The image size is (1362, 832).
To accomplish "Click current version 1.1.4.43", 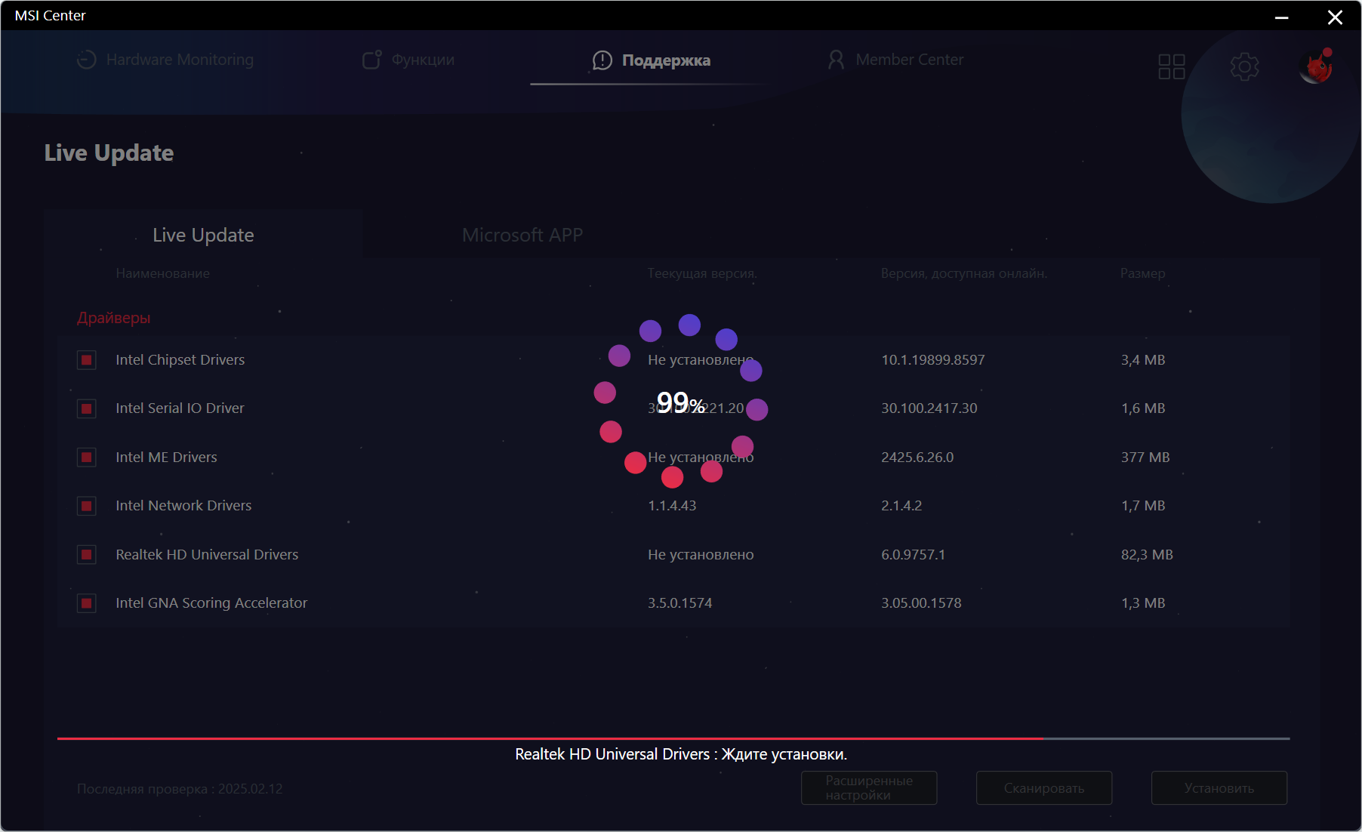I will (672, 506).
